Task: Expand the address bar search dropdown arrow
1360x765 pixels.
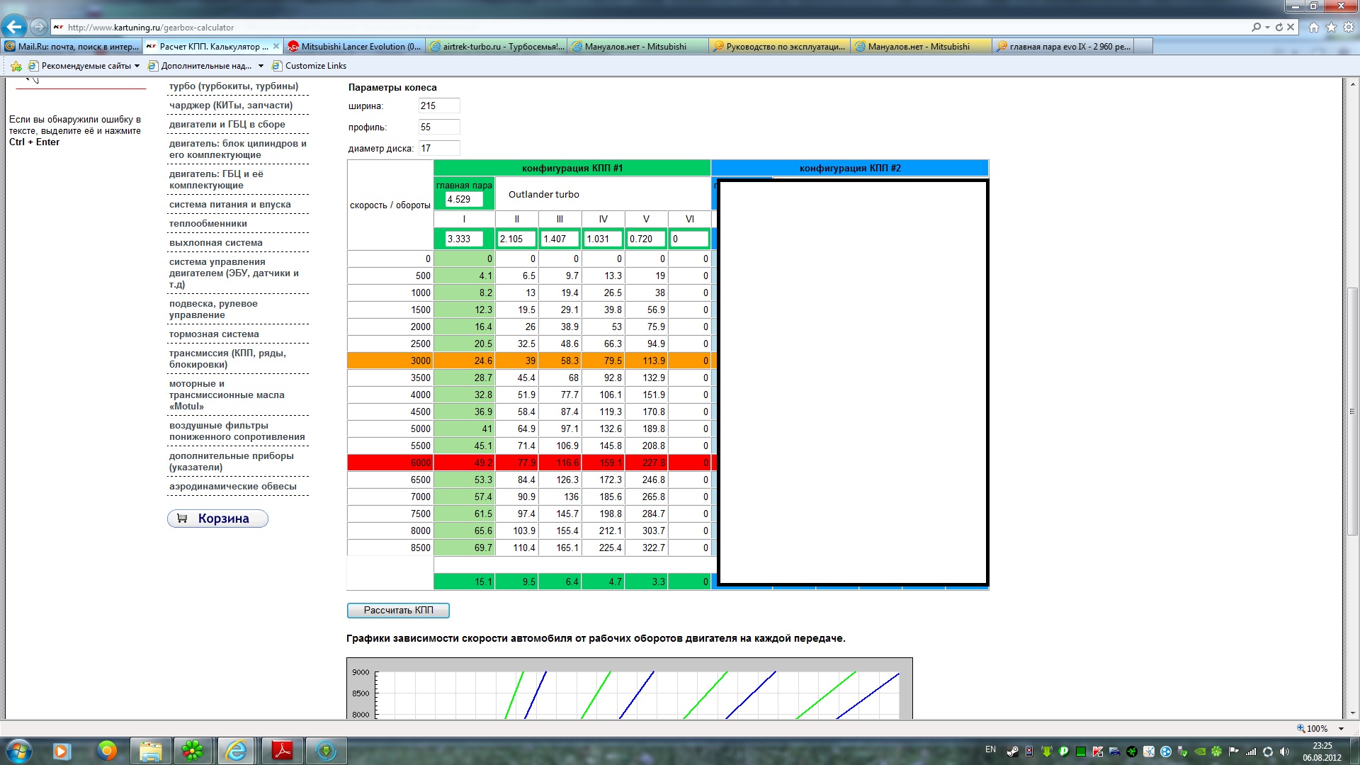Action: [x=1267, y=27]
